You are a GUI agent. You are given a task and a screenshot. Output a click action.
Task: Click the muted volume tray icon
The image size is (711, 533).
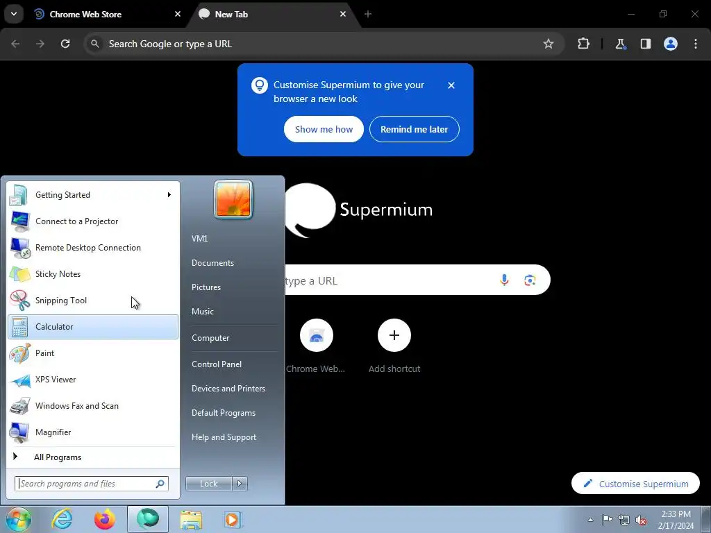(x=641, y=520)
